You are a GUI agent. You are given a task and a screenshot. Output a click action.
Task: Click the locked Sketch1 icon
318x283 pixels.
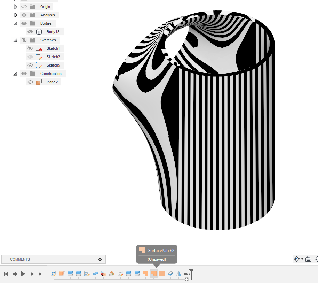pos(39,48)
